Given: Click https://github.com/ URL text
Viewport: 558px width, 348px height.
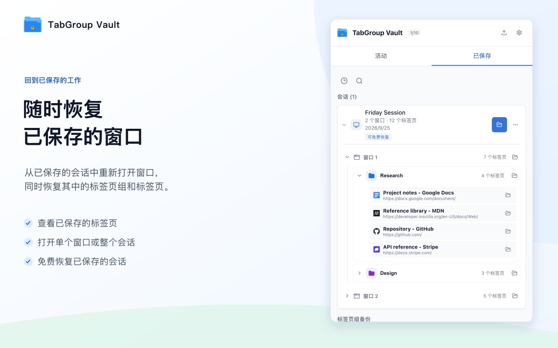Looking at the screenshot, I should 402,235.
